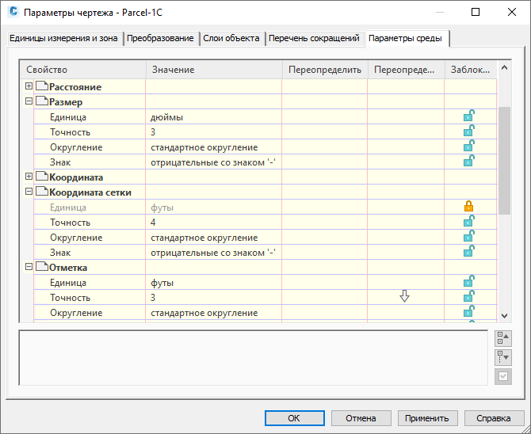Collapse the Размер category
The width and height of the screenshot is (531, 434).
(x=29, y=101)
